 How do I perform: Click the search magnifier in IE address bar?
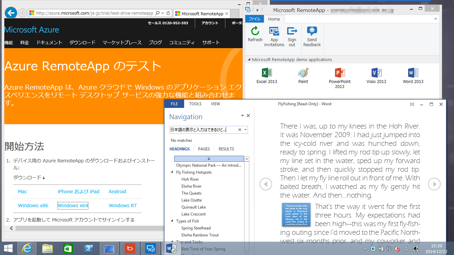pyautogui.click(x=158, y=13)
